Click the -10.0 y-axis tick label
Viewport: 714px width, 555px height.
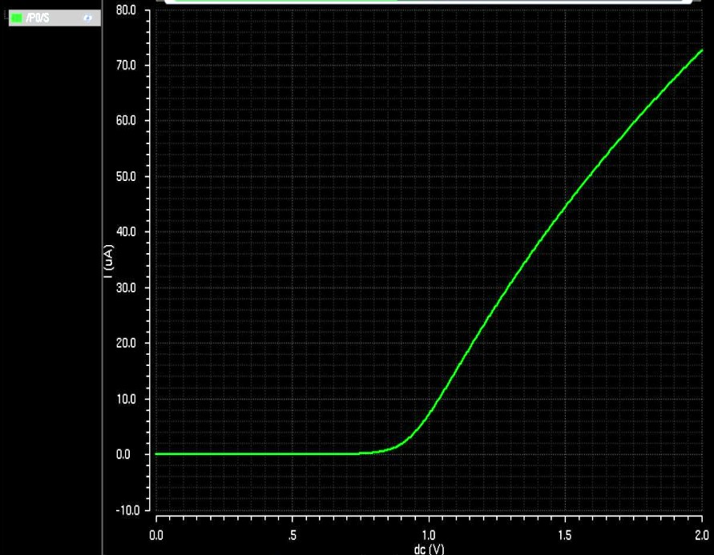[127, 510]
